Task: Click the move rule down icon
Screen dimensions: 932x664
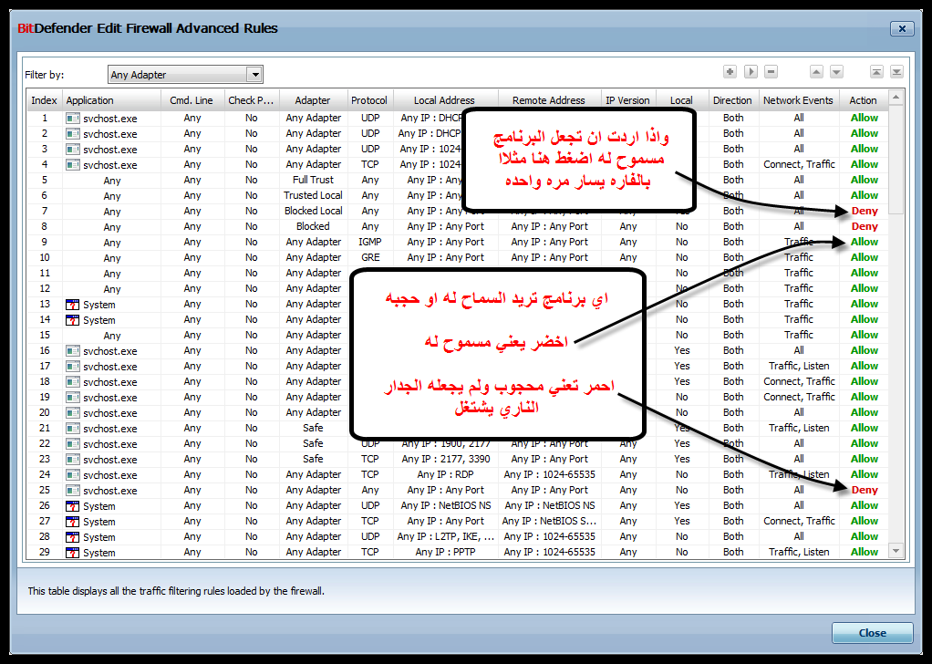Action: tap(836, 72)
